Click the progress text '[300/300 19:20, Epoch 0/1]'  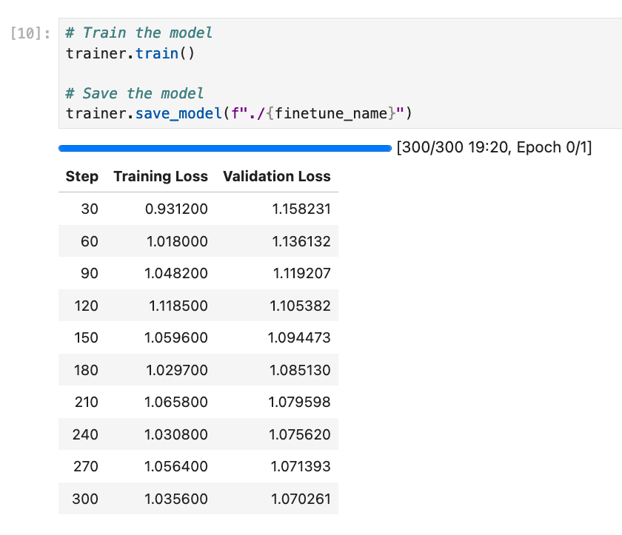click(x=494, y=147)
